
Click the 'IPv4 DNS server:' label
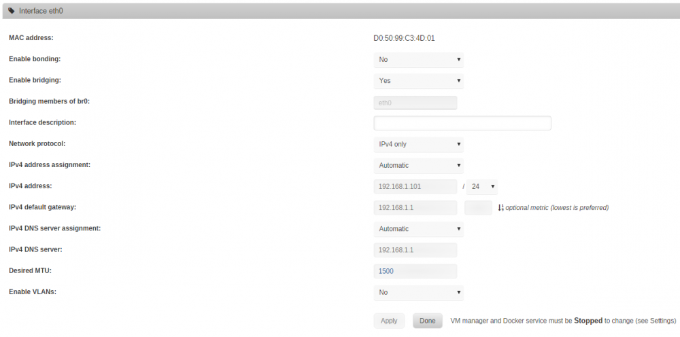(35, 249)
